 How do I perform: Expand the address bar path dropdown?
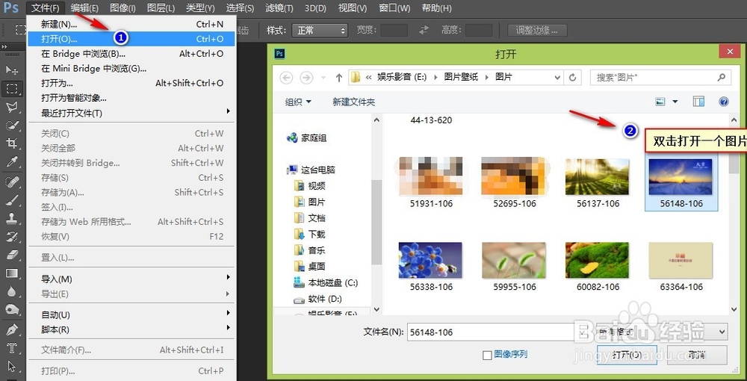557,77
